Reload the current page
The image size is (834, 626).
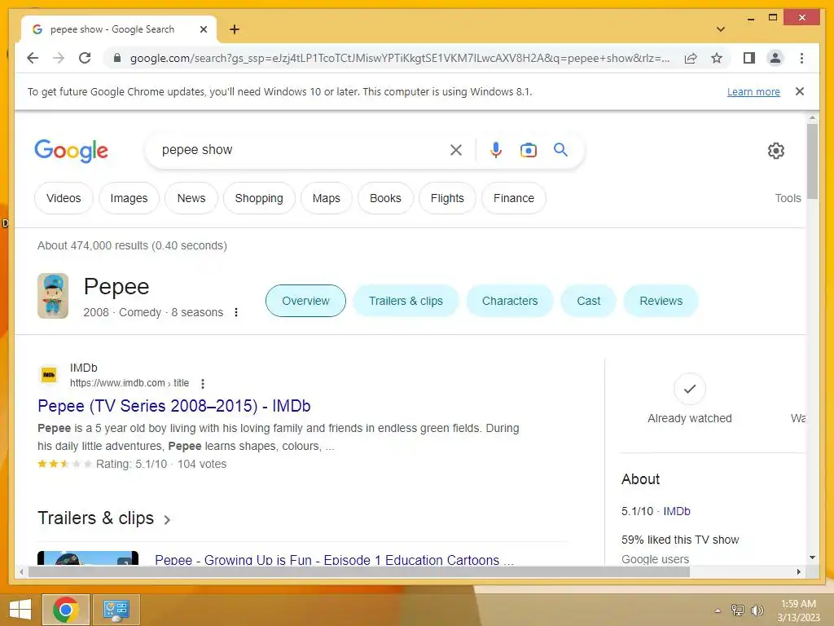[x=85, y=58]
